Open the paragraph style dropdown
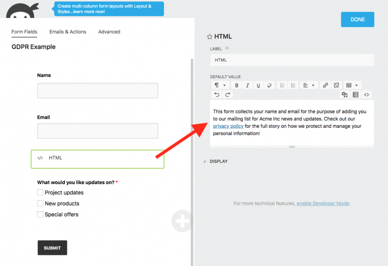The height and width of the screenshot is (266, 388). tap(220, 85)
